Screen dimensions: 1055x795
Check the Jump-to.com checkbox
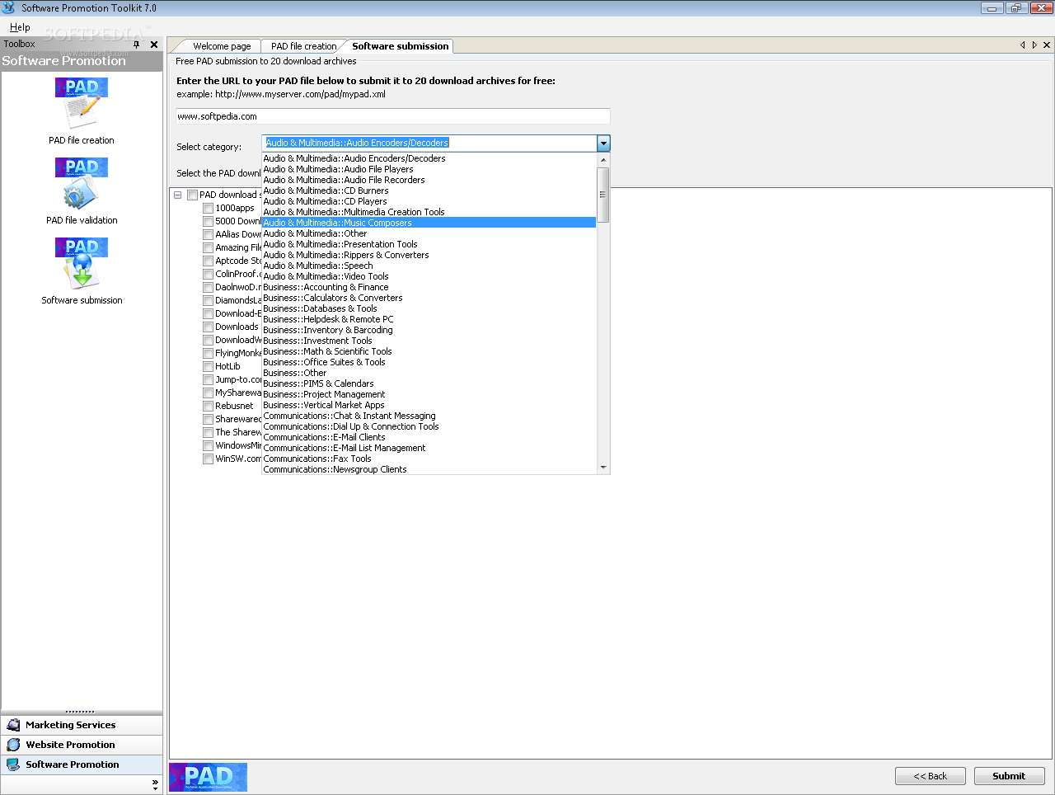point(208,380)
